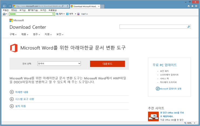200x126 pixels.
Task: Click the Download Center search field
Action: tap(153, 27)
